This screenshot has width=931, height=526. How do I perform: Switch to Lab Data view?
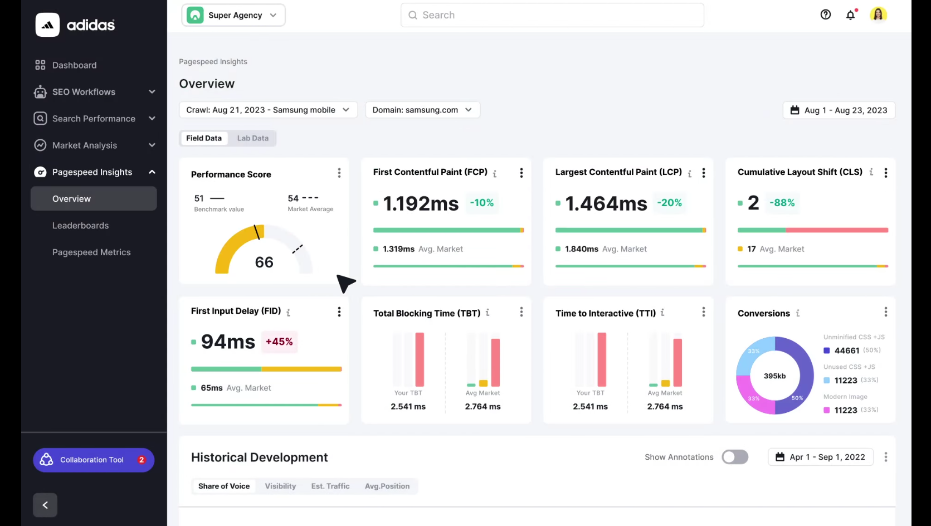click(252, 138)
